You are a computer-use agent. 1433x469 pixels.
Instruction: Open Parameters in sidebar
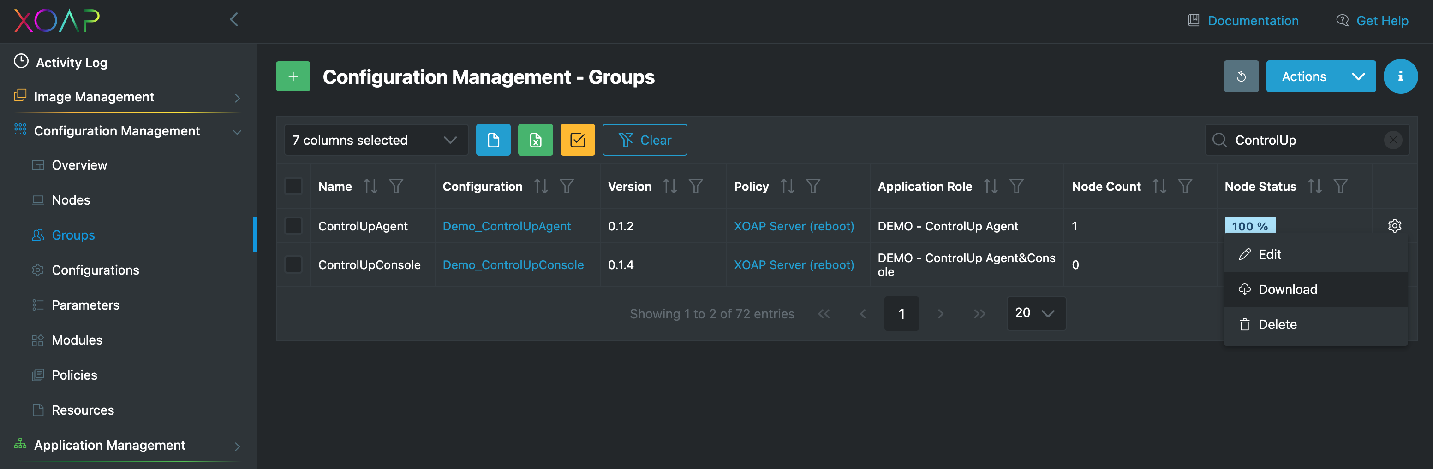(x=85, y=305)
